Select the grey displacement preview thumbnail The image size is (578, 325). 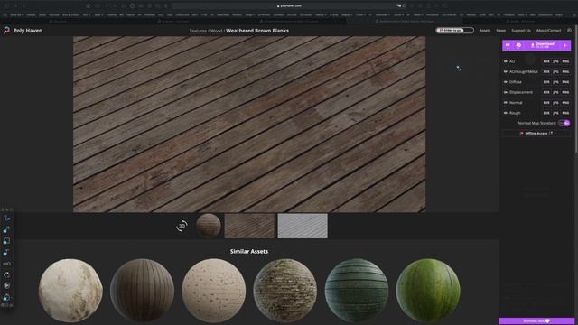303,226
